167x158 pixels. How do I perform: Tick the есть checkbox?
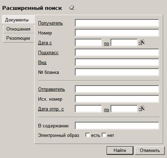pyautogui.click(x=87, y=135)
